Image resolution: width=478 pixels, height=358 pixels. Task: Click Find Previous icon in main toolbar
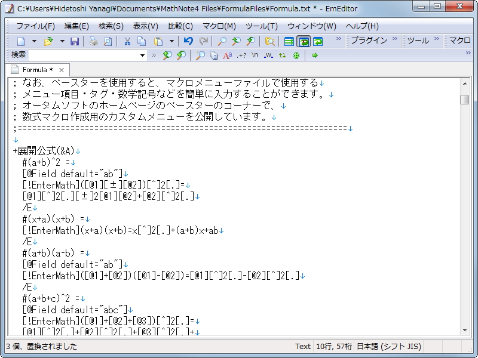coord(250,41)
